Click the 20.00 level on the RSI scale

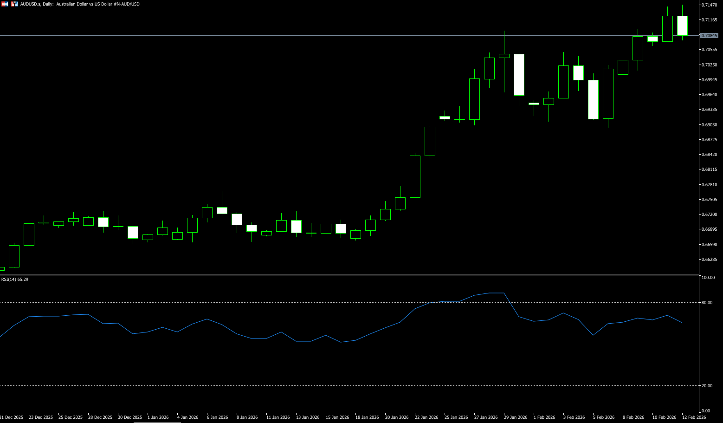(707, 386)
